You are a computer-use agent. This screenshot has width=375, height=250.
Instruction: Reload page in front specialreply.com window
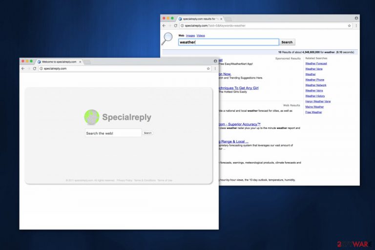pos(35,69)
